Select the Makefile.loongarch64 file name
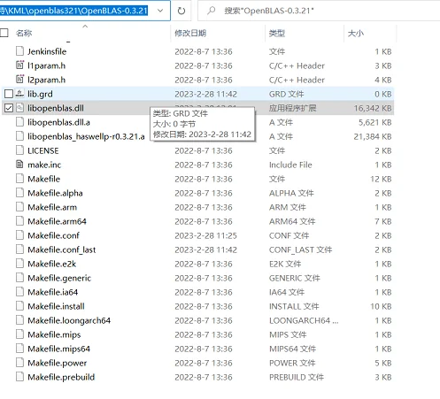Image resolution: width=440 pixels, height=399 pixels. tap(69, 320)
